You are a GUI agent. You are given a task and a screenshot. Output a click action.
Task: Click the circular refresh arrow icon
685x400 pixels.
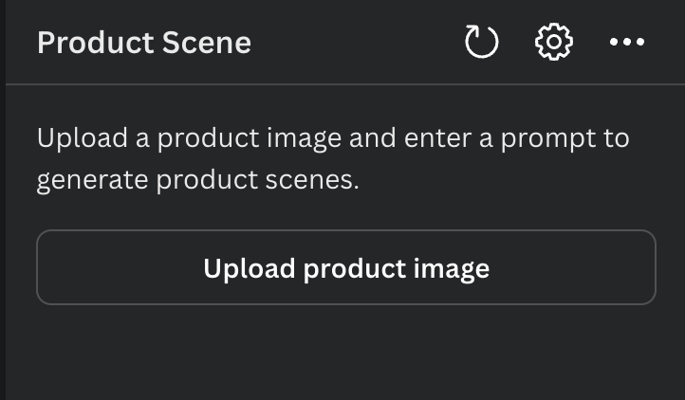coord(481,42)
